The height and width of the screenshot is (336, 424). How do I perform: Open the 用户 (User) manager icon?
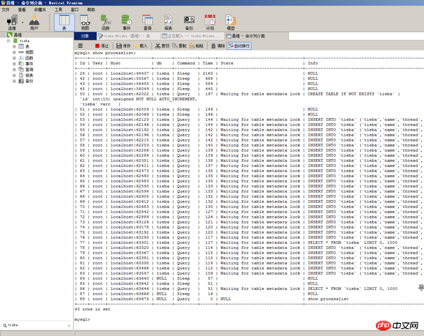(34, 22)
